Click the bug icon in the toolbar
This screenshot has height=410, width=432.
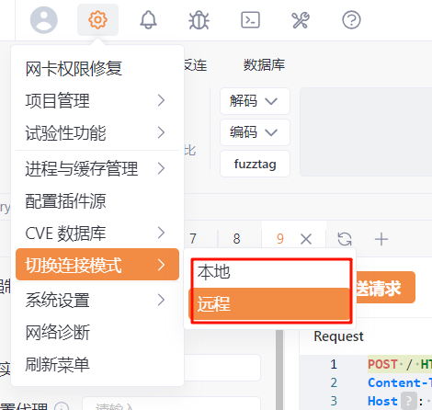pos(199,20)
